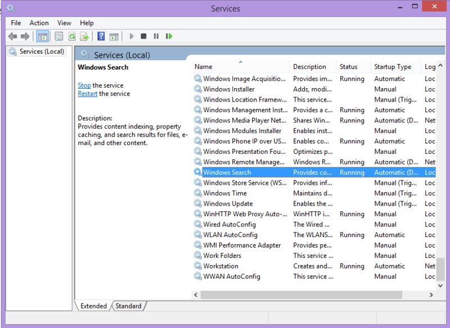Click gear icon of WLAN AutoConfig row

[x=197, y=235]
